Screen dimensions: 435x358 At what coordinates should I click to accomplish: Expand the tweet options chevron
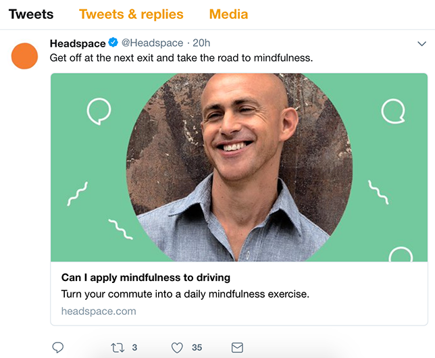point(422,44)
